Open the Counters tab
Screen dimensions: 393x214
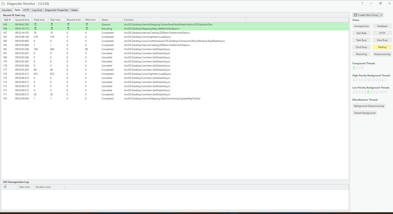[7, 10]
